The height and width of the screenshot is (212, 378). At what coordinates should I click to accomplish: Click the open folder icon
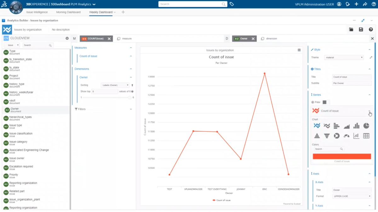pyautogui.click(x=351, y=30)
